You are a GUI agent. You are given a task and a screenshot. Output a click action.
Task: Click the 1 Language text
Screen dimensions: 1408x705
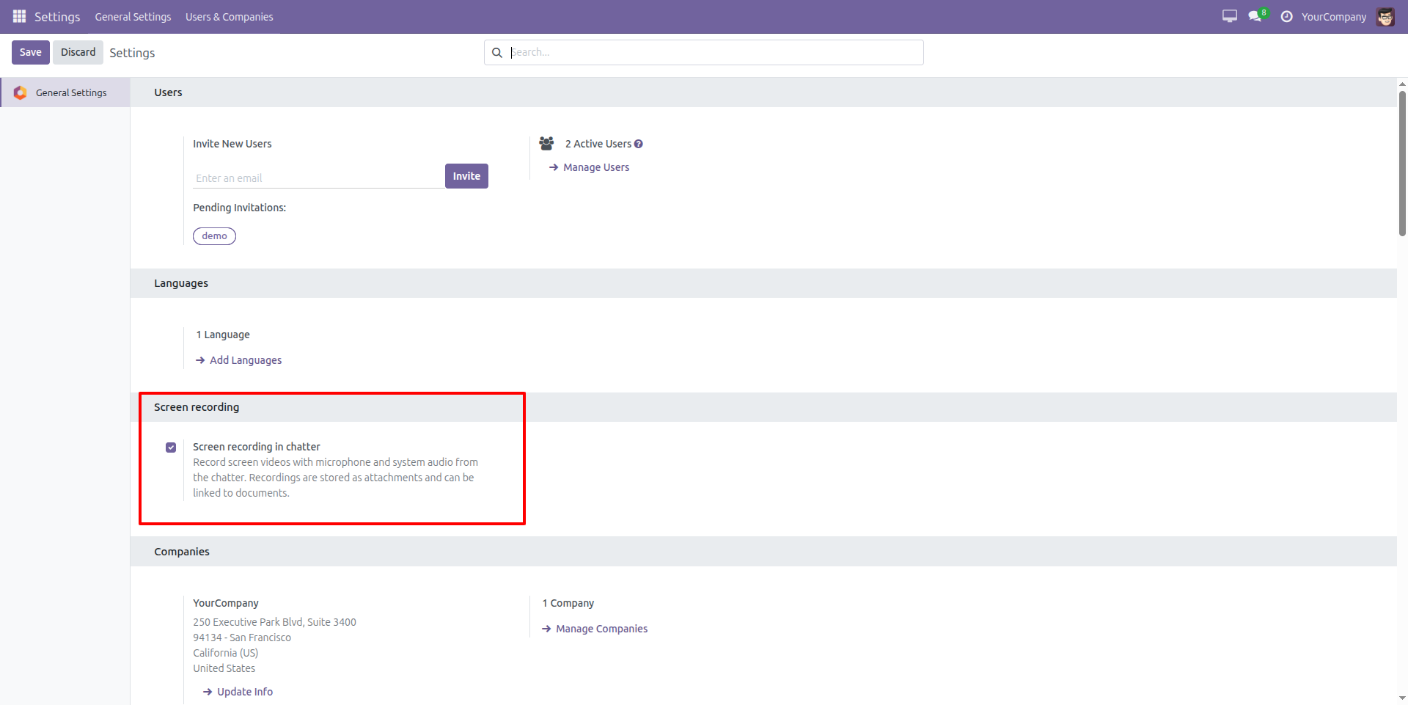[x=223, y=335]
